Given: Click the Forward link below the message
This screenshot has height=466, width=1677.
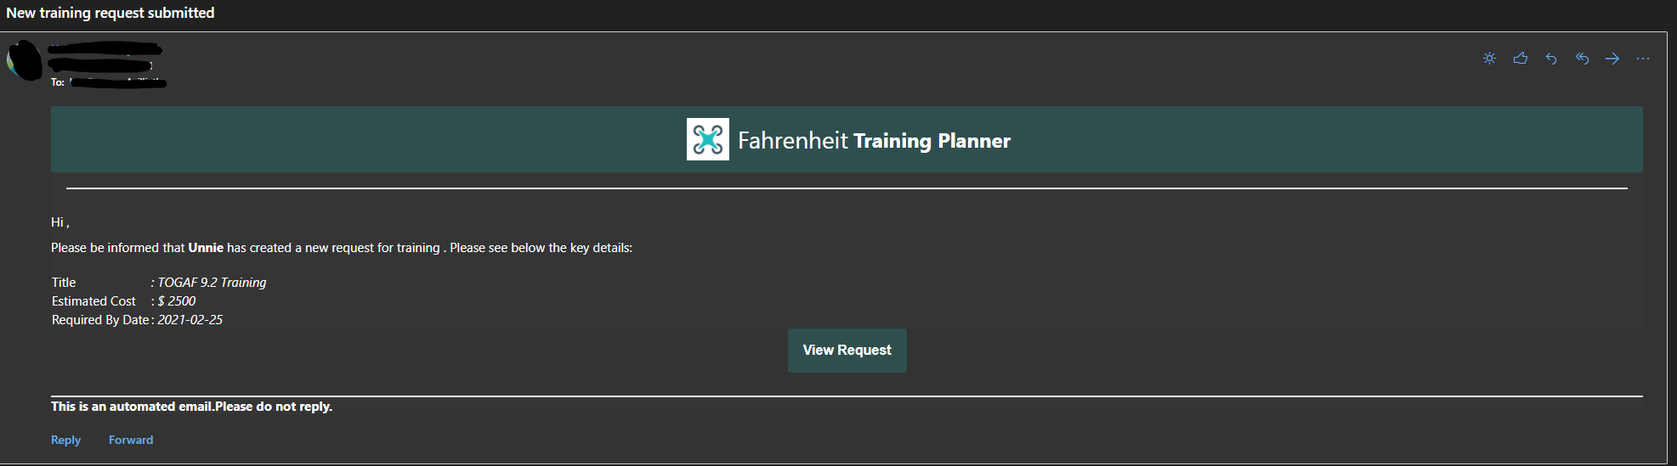Looking at the screenshot, I should [x=131, y=440].
